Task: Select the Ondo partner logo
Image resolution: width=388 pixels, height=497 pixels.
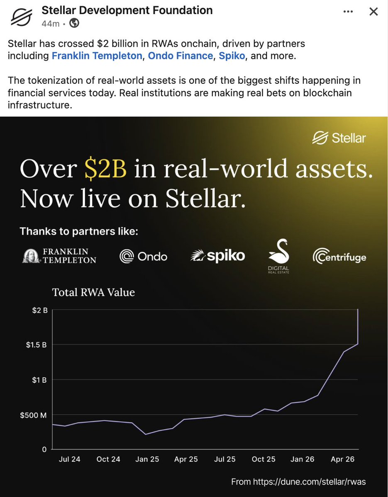Action: (x=143, y=257)
